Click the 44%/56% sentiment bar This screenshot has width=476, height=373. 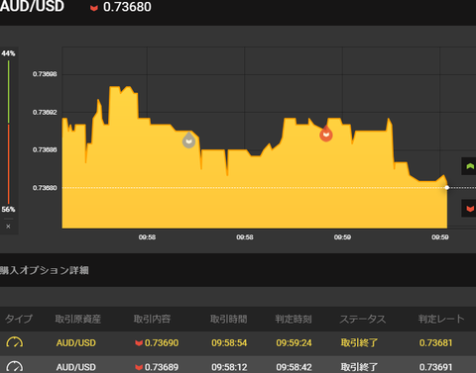click(9, 132)
